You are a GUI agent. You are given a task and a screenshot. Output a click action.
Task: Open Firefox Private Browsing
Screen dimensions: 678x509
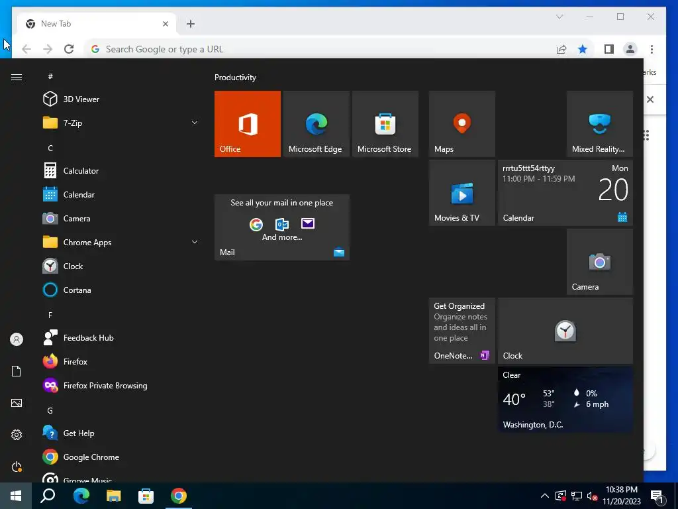pyautogui.click(x=121, y=385)
